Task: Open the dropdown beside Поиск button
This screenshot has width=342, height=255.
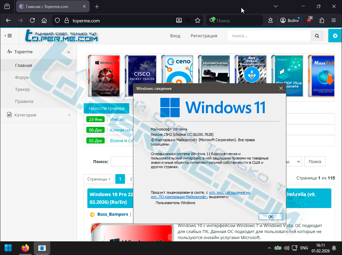Action: coord(294,161)
